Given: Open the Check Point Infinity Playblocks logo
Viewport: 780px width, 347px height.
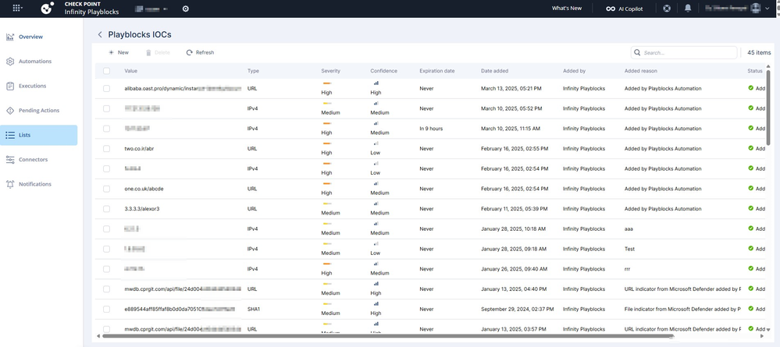Looking at the screenshot, I should click(47, 9).
